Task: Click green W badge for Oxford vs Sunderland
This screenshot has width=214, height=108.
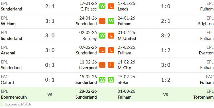Action: click(102, 80)
